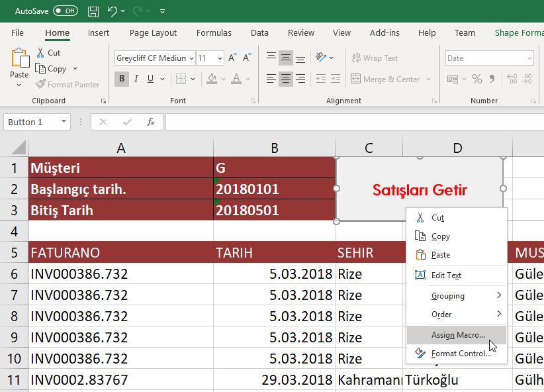Choose Assign Macro from context menu

457,335
